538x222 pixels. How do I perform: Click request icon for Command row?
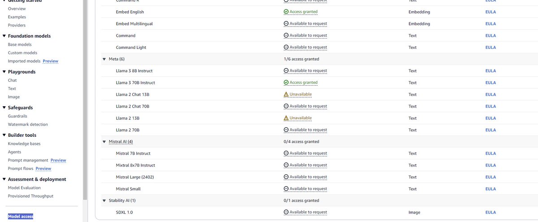pyautogui.click(x=286, y=35)
